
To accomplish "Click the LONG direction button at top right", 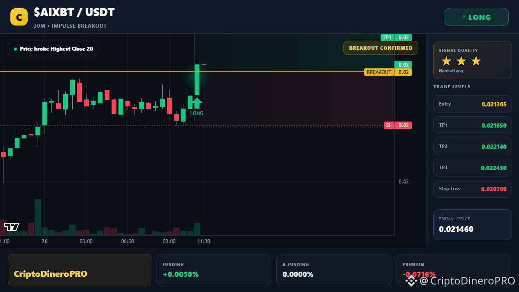I will click(477, 17).
